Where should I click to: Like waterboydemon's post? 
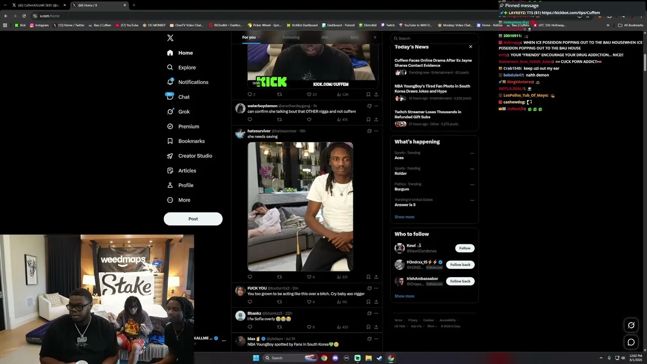pyautogui.click(x=309, y=120)
